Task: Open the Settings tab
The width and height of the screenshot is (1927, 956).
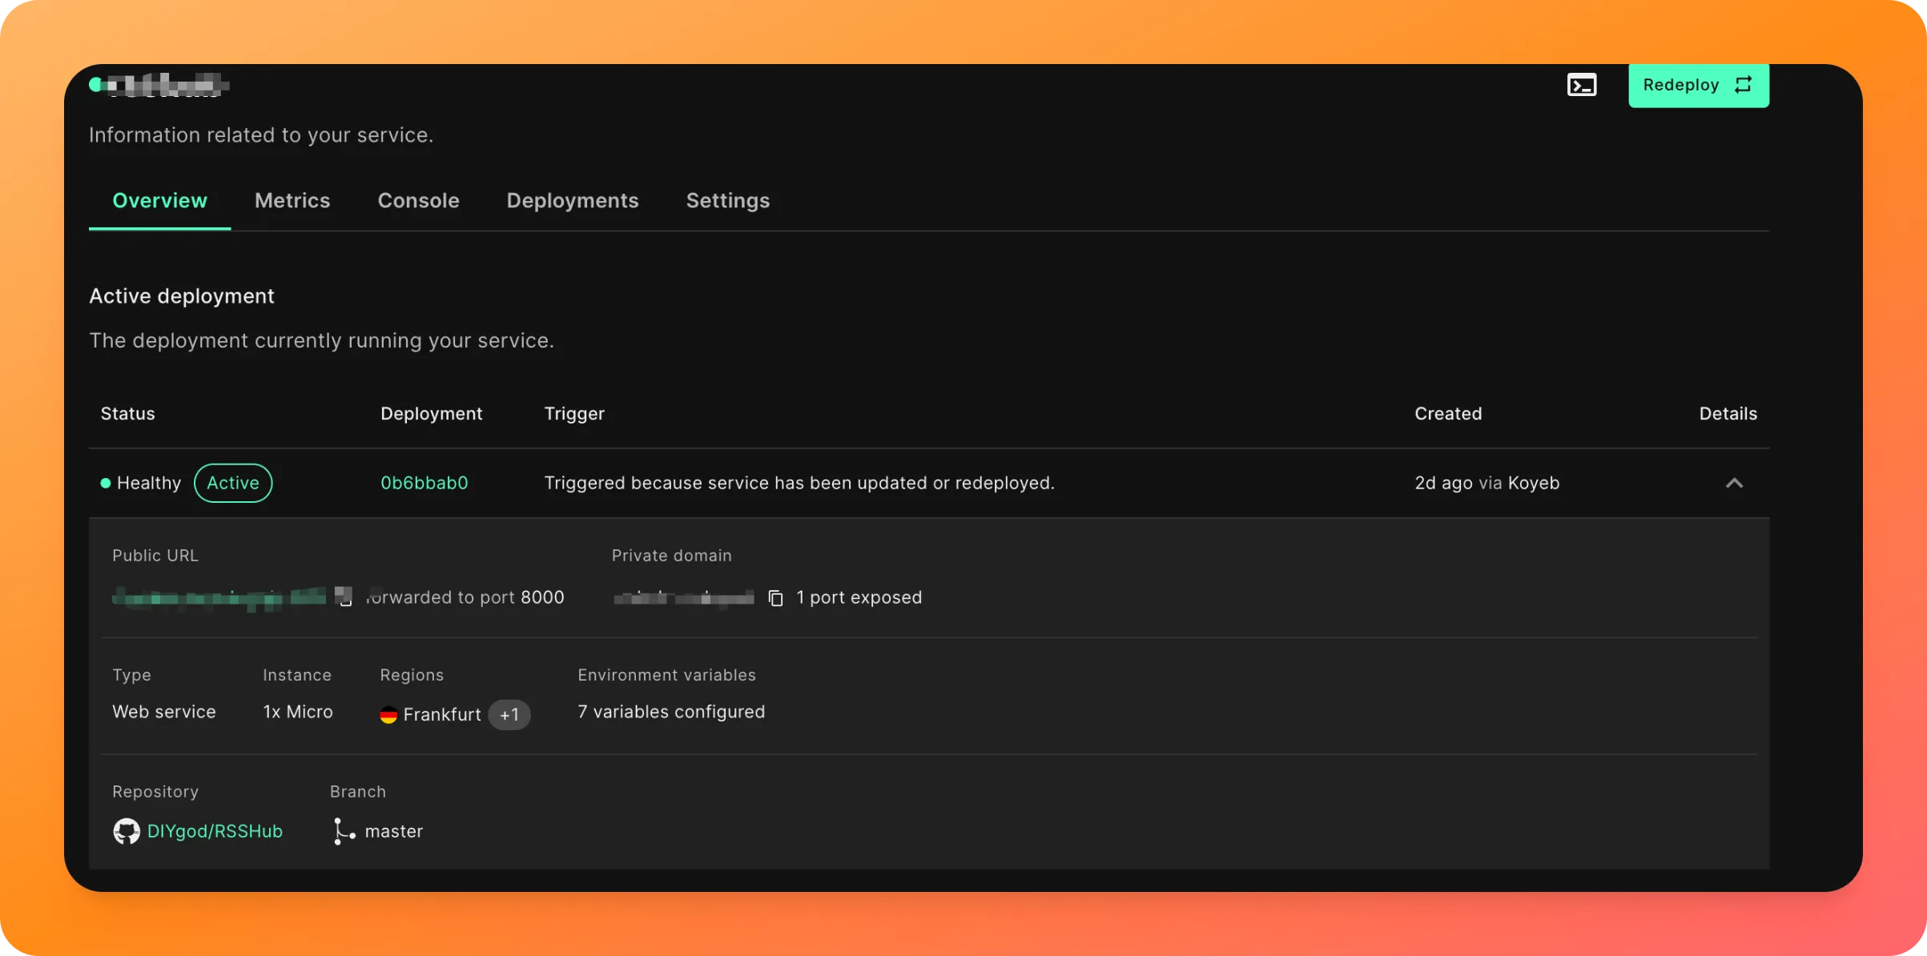Action: pos(727,200)
